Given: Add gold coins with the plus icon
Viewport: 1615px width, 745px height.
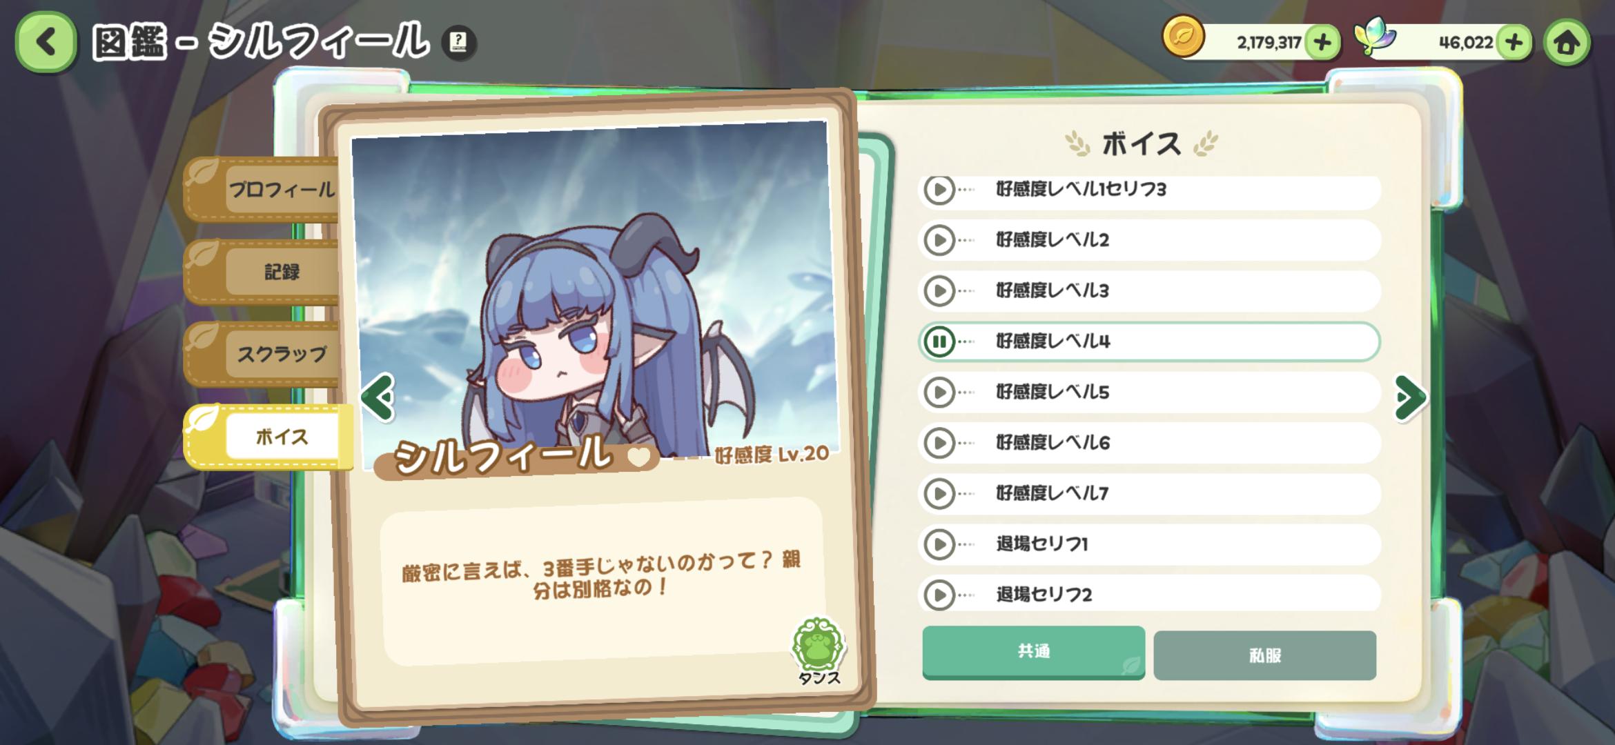Looking at the screenshot, I should tap(1322, 43).
